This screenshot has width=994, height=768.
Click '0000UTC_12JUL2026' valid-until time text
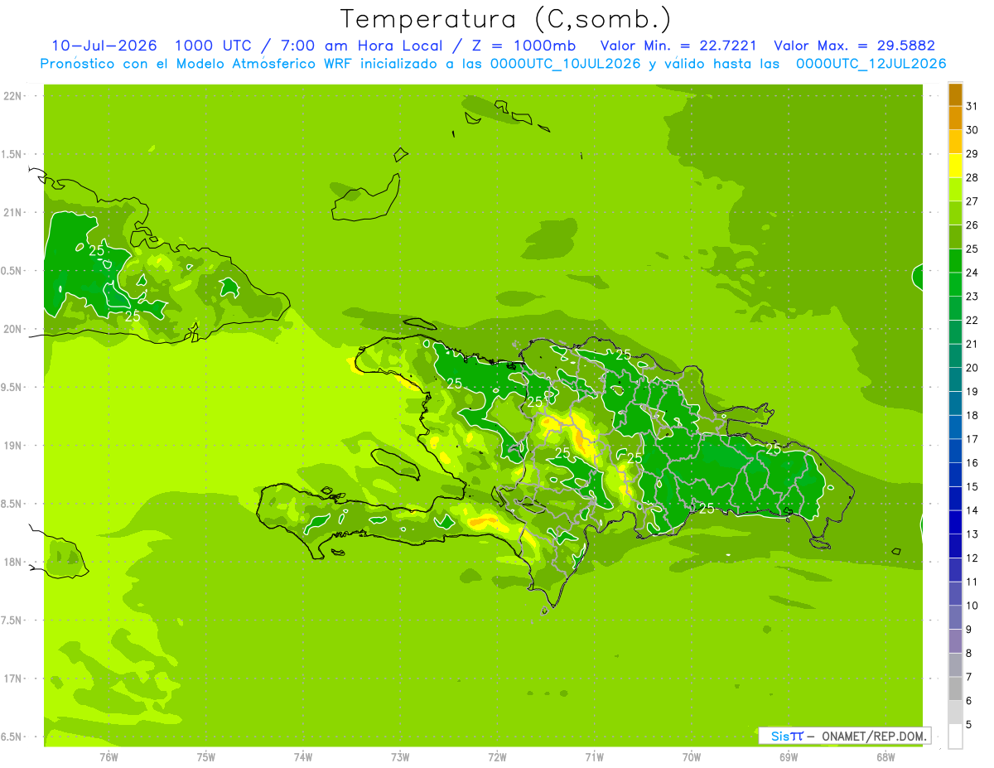(871, 64)
